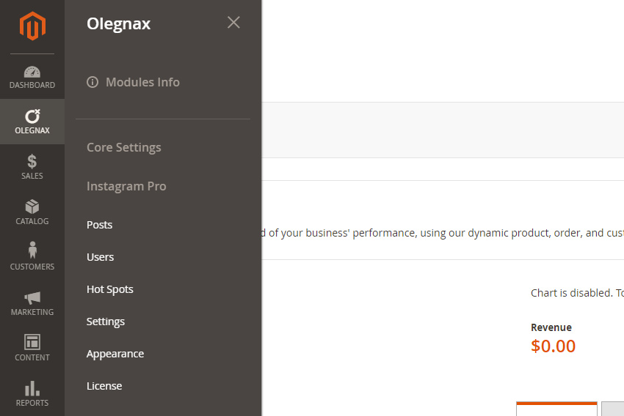Image resolution: width=624 pixels, height=416 pixels.
Task: Select the Olegnax sidebar icon
Action: click(x=32, y=116)
